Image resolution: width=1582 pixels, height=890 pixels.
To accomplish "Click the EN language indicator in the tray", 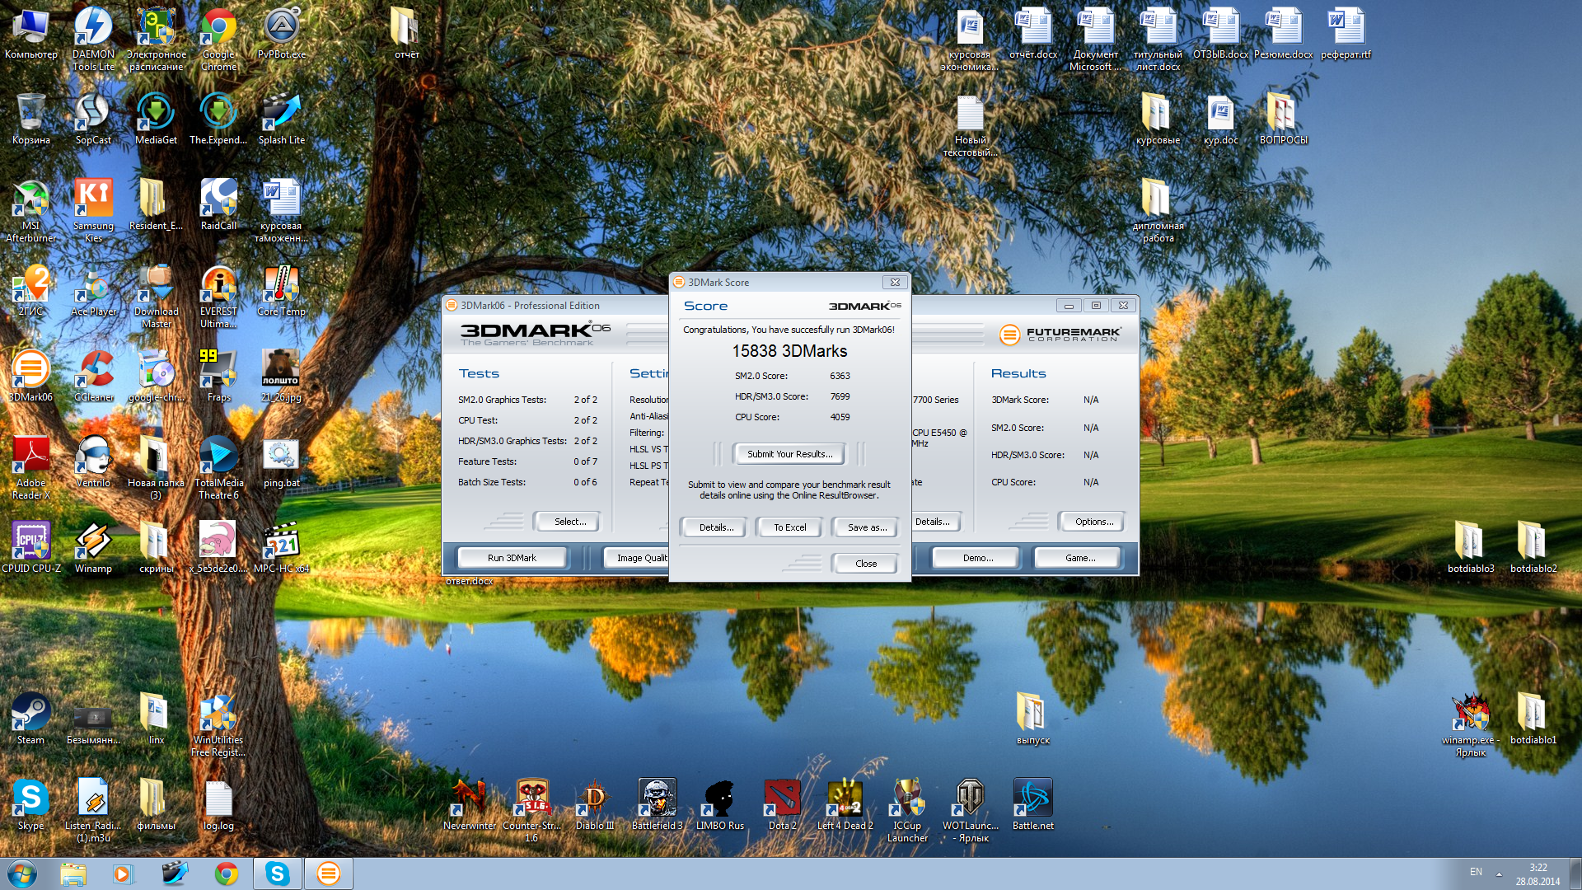I will point(1476,872).
